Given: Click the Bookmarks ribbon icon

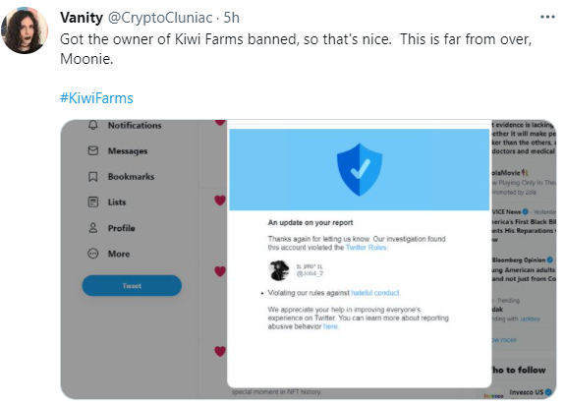Looking at the screenshot, I should coord(93,177).
